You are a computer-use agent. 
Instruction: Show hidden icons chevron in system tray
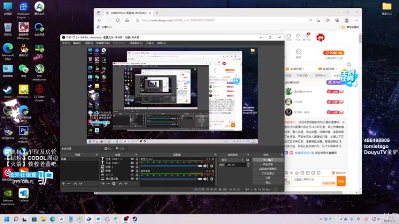(x=321, y=219)
